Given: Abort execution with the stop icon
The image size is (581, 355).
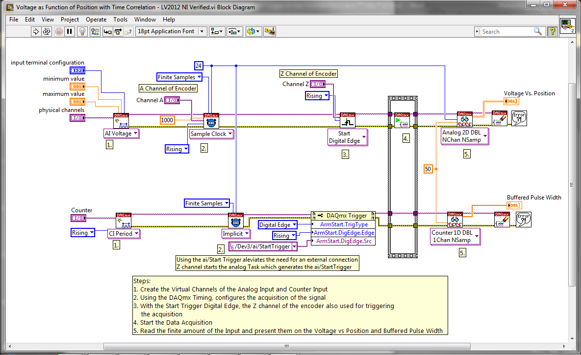Looking at the screenshot, I should pos(58,31).
